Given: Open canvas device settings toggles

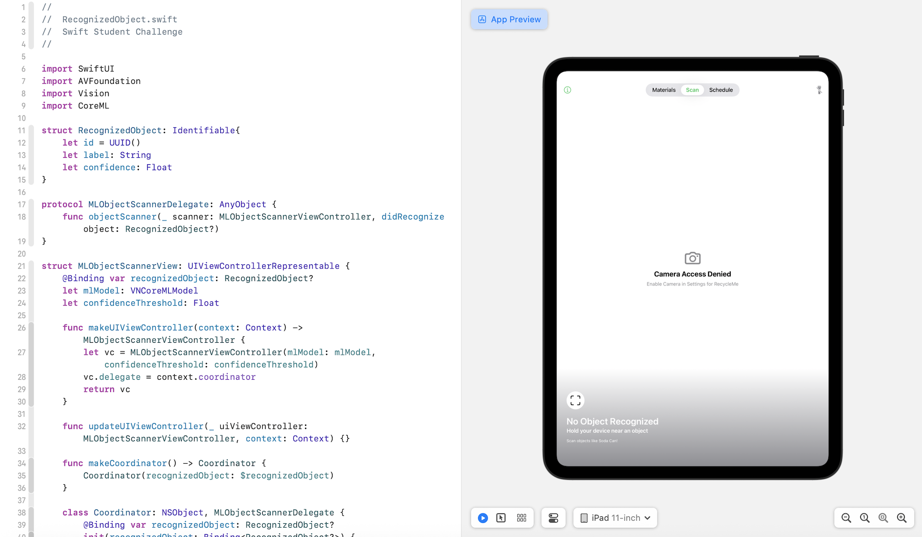Looking at the screenshot, I should [553, 518].
